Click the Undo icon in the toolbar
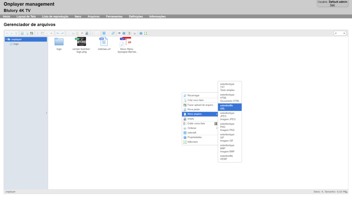This screenshot has width=352, height=198. click(x=58, y=33)
